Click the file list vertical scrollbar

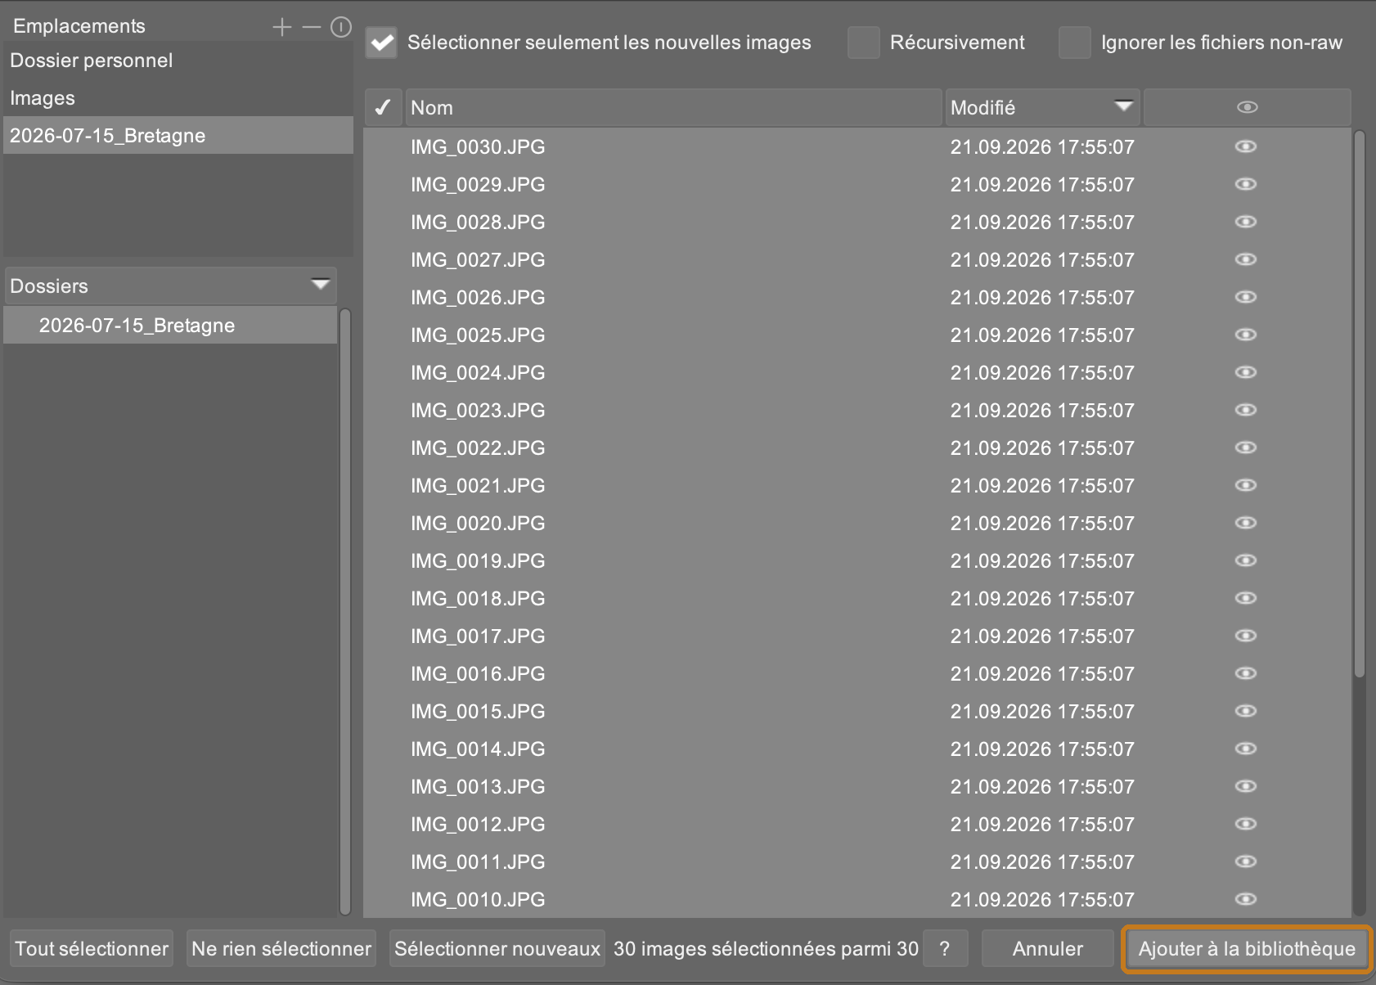pos(1360,404)
